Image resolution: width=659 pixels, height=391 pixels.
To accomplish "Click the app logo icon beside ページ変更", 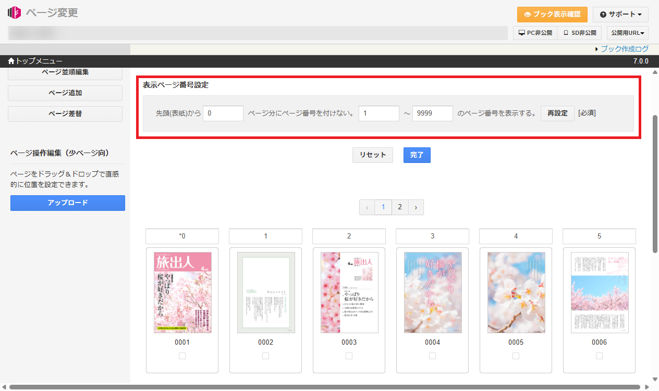I will click(x=15, y=12).
